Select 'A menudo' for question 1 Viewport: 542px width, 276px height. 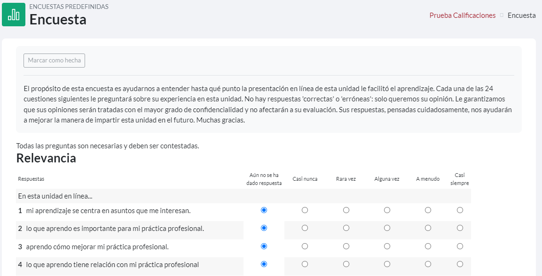428,210
